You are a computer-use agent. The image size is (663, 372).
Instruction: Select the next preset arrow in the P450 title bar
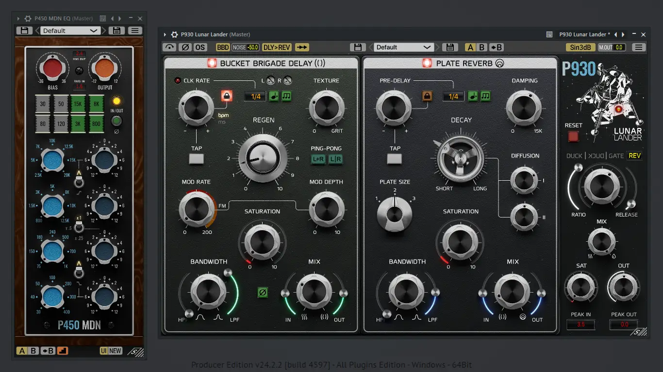pos(119,18)
